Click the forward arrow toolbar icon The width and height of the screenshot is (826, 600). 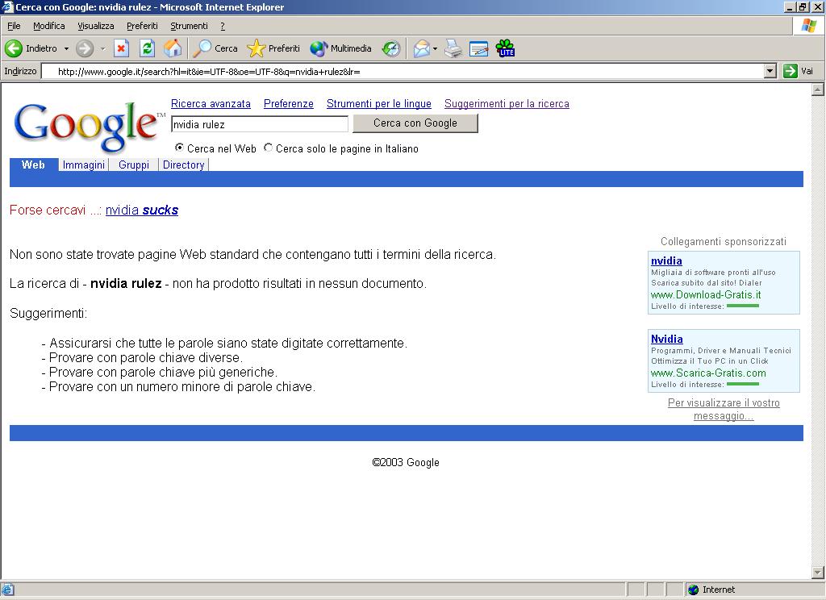(x=84, y=48)
